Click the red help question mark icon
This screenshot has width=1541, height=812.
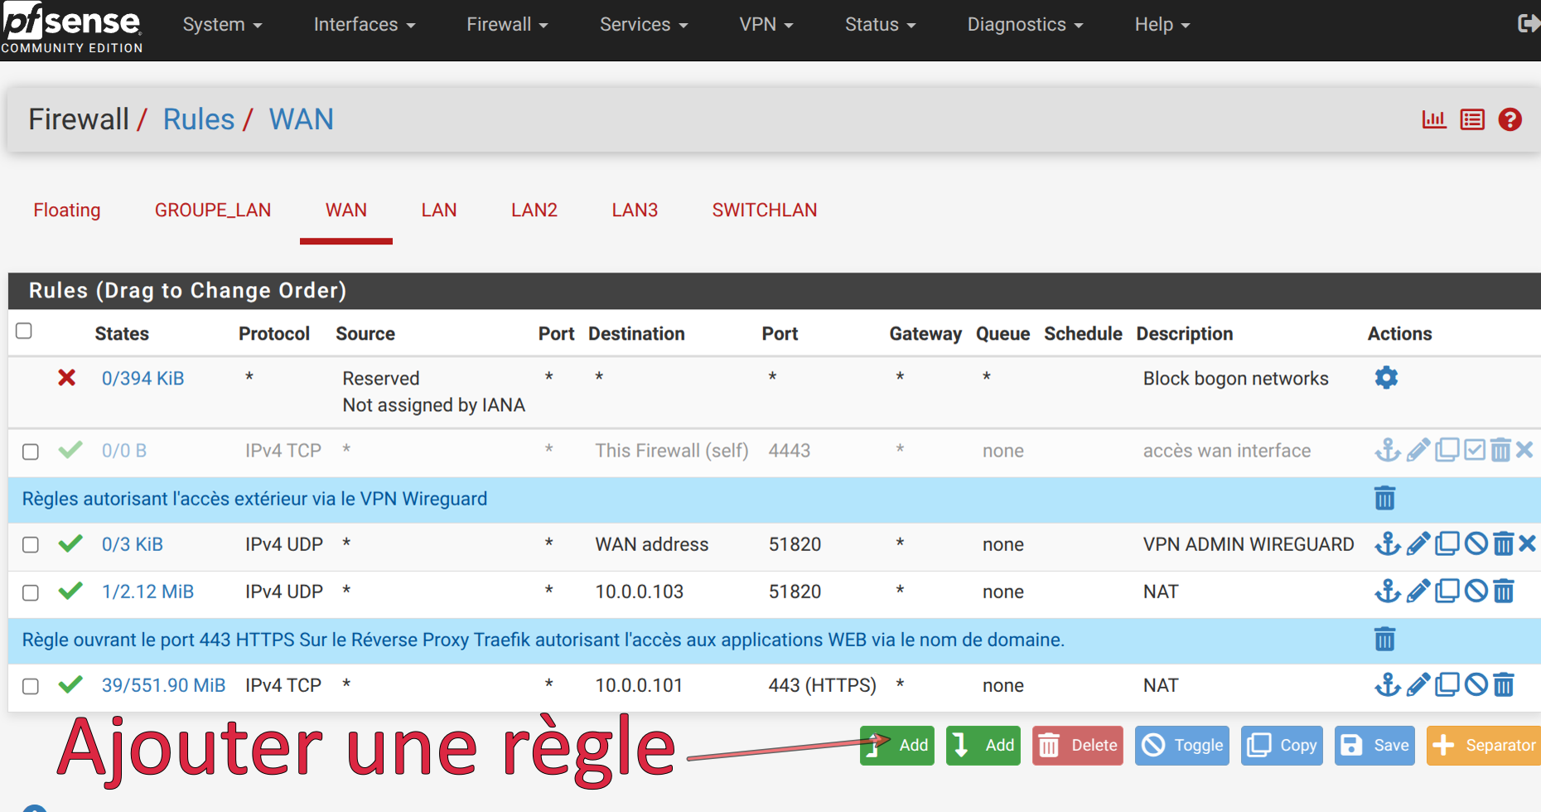tap(1510, 120)
